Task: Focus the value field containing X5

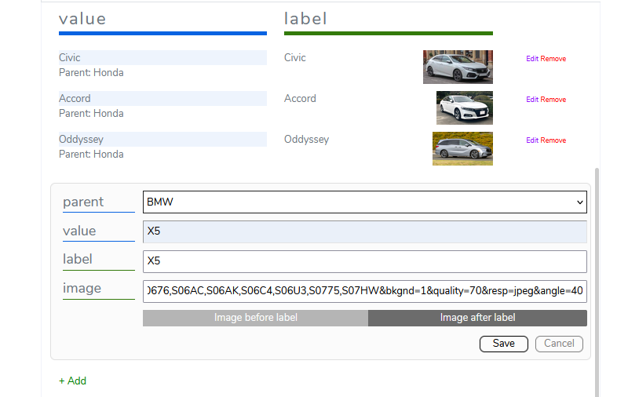Action: click(x=364, y=231)
